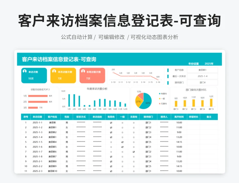
Task: Click the 部门3 bar labeled 11次
Action: pyautogui.click(x=194, y=103)
